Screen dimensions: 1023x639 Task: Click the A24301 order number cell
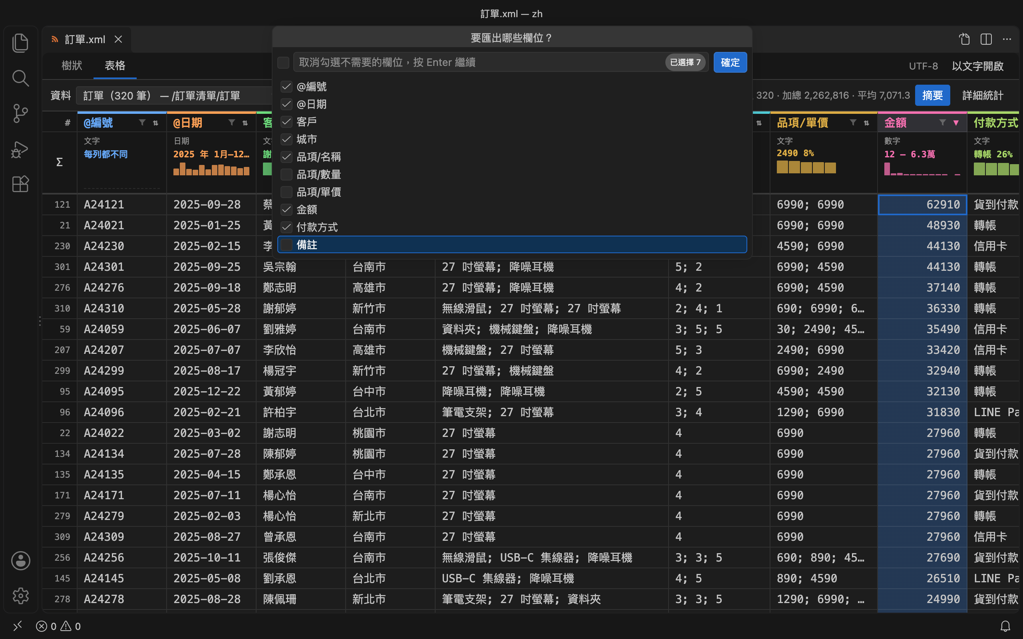click(122, 267)
